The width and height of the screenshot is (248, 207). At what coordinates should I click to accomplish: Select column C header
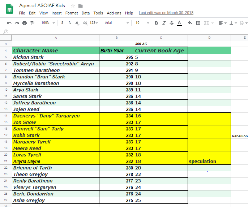pyautogui.click(x=161, y=38)
